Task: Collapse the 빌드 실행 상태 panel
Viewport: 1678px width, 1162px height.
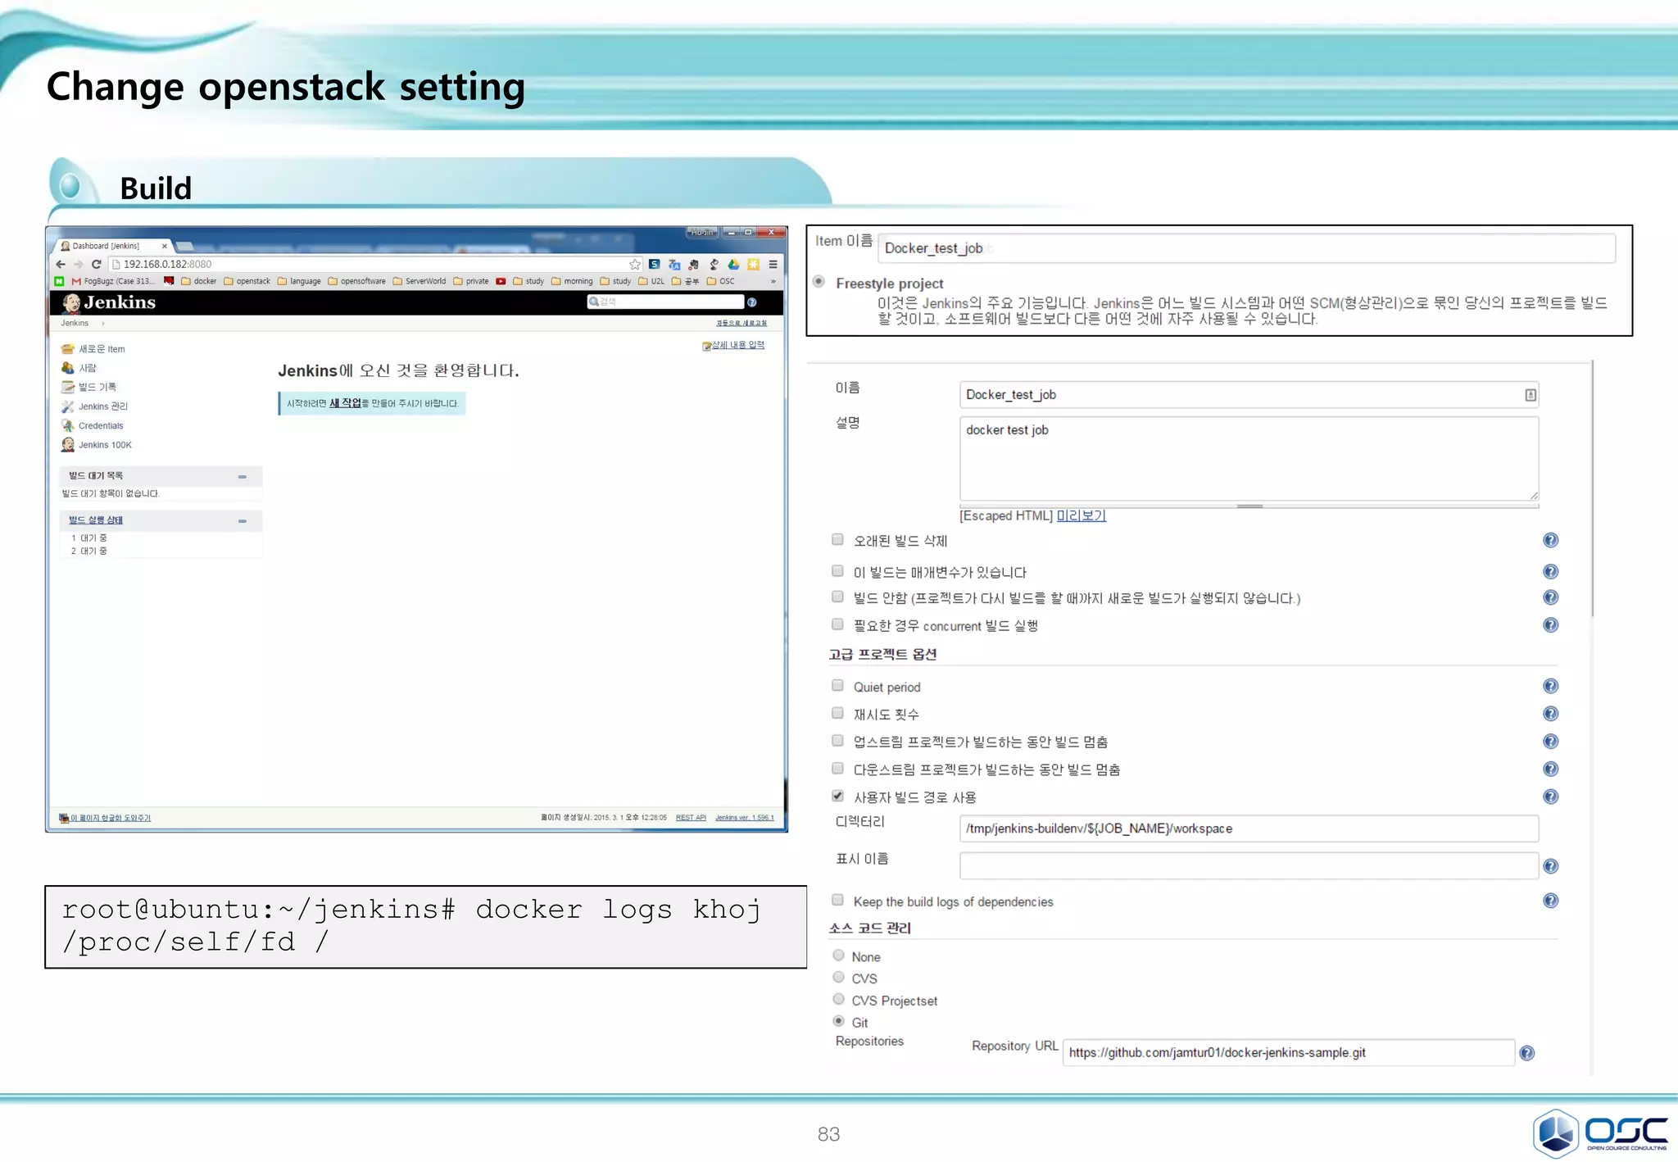Action: (243, 520)
